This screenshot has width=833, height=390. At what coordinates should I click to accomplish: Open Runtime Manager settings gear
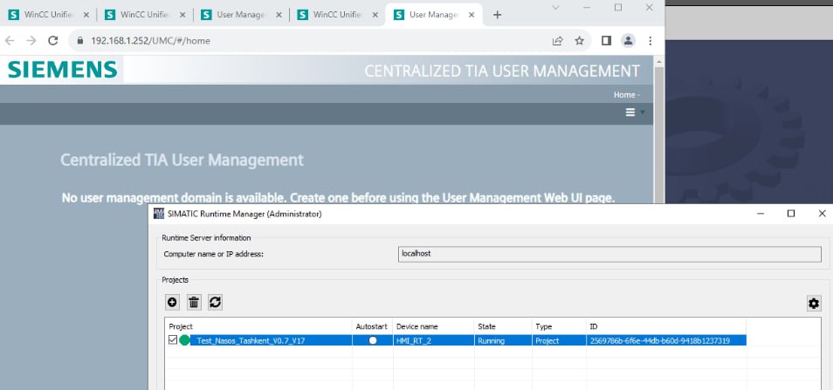point(813,304)
